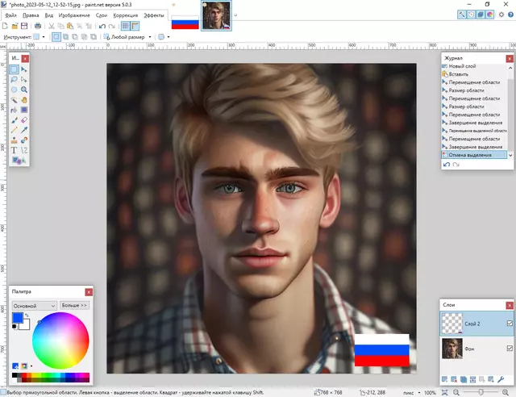Select the Gradient tool

[x=24, y=110]
